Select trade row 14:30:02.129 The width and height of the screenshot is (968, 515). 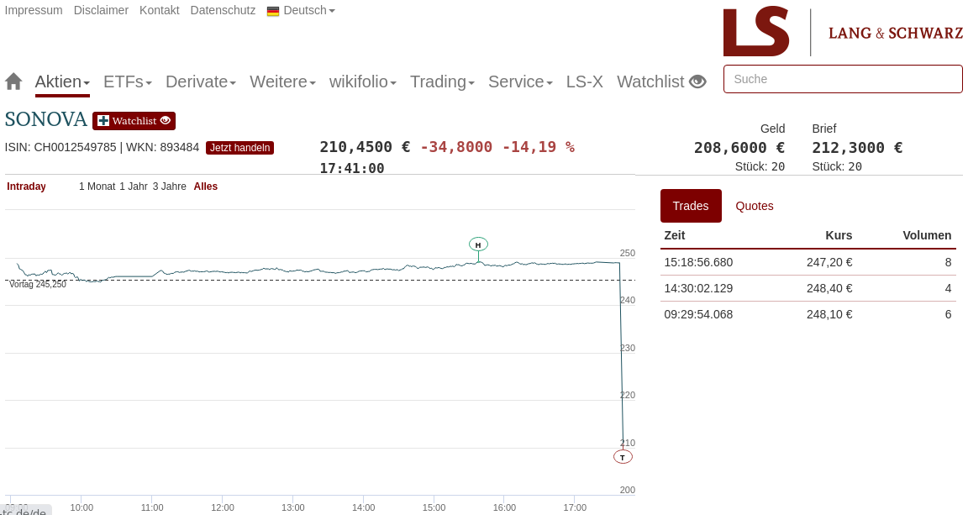click(x=808, y=288)
